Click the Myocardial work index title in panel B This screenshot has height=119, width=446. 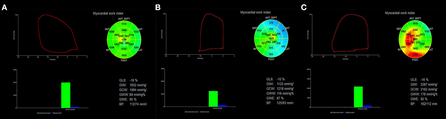coord(255,12)
